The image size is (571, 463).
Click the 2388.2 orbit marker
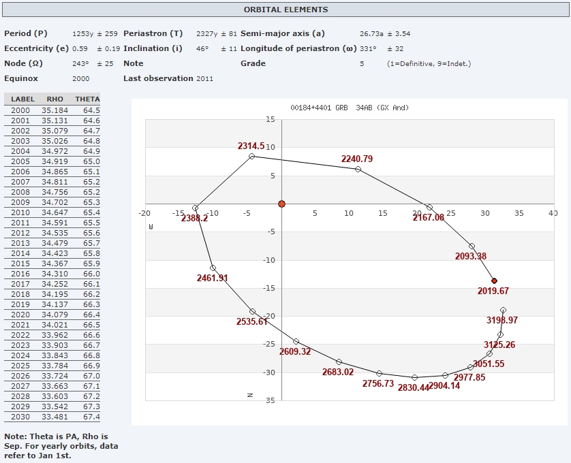click(196, 208)
